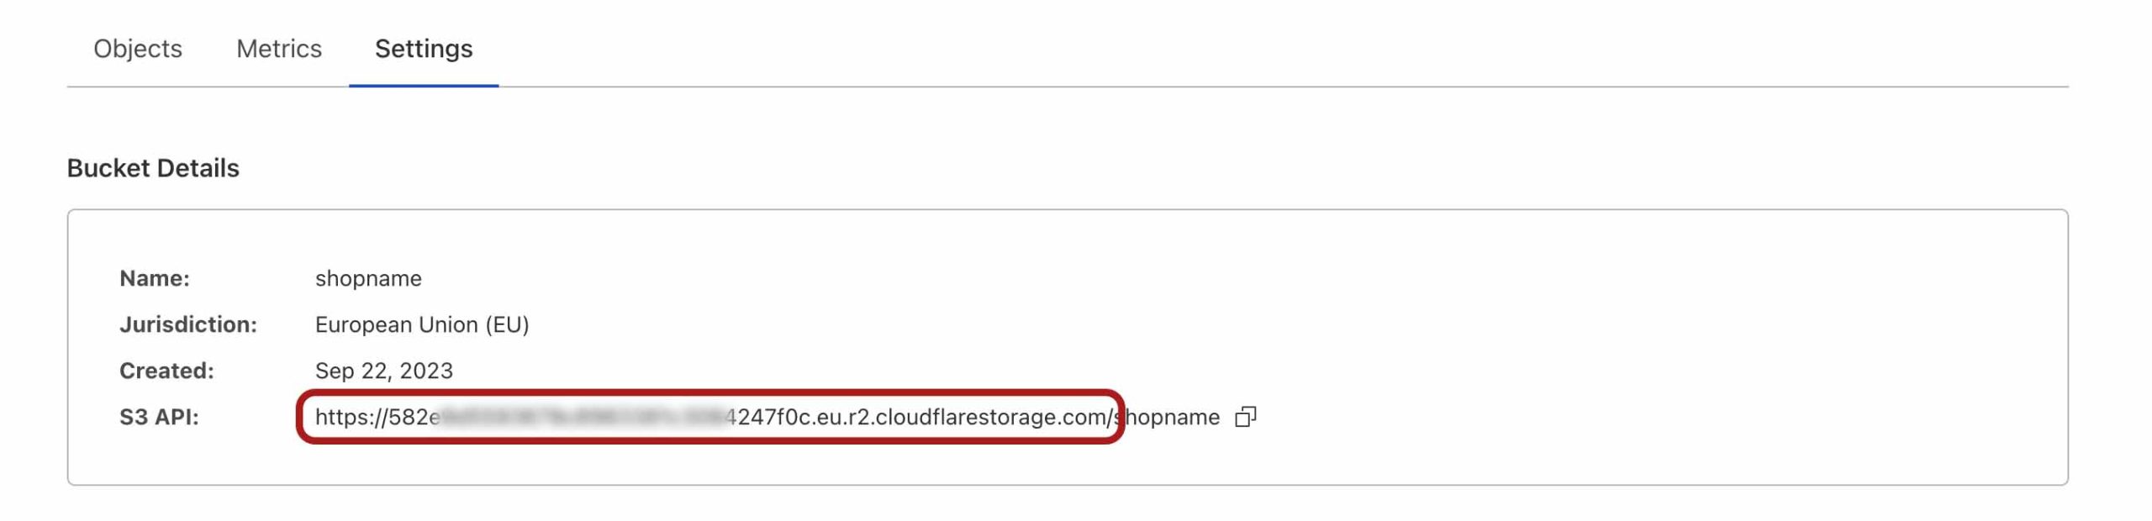Copy the S3 API URL with the clipboard icon
Viewport: 2152px width, 521px height.
[x=1245, y=417]
